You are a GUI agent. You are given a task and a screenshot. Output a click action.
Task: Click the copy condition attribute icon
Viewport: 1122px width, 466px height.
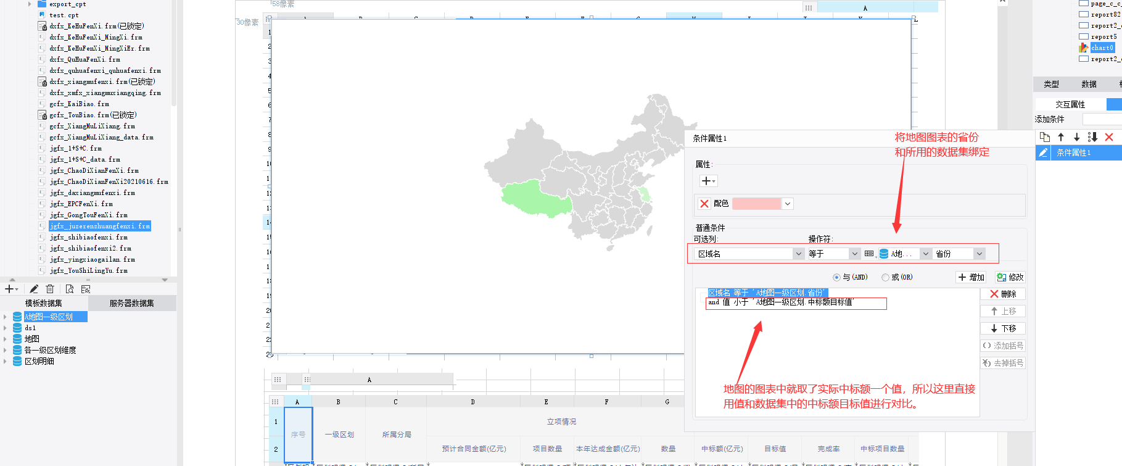pos(1044,137)
